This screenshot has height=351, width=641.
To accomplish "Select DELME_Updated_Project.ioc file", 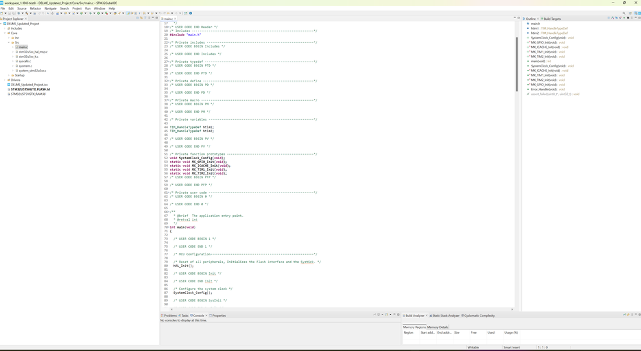I will 29,85.
